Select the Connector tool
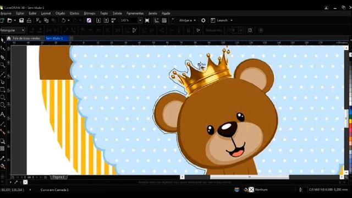352x198 pixels. click(3, 132)
